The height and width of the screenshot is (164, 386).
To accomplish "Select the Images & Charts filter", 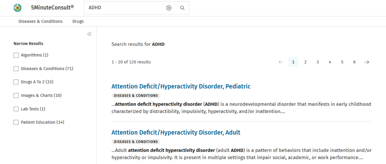I will [16, 95].
